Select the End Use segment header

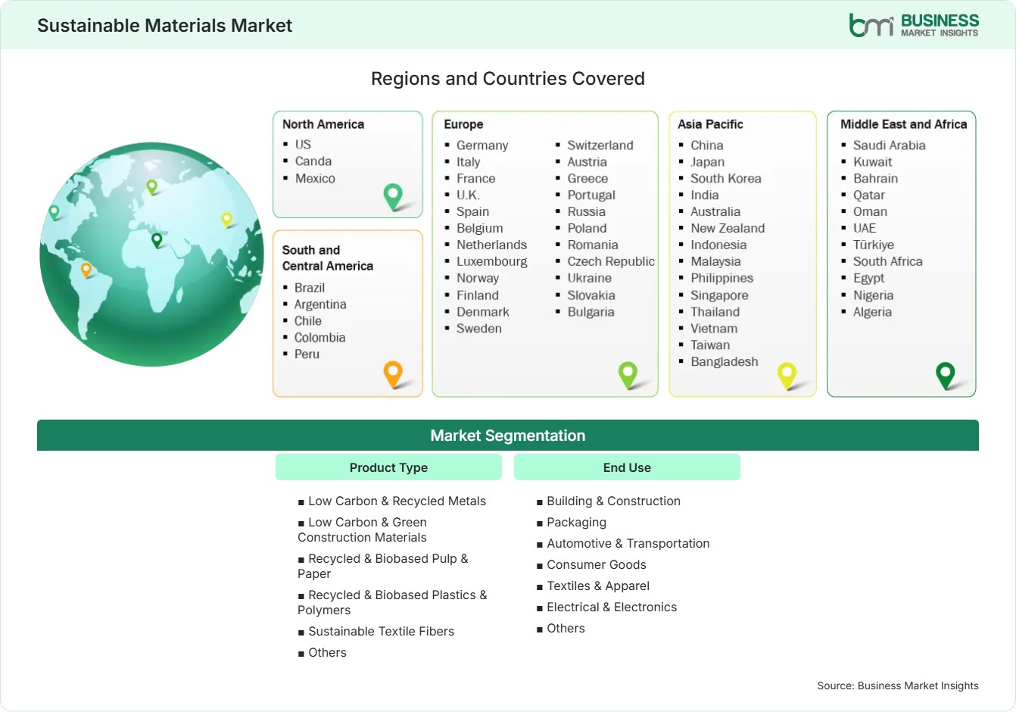click(x=627, y=467)
